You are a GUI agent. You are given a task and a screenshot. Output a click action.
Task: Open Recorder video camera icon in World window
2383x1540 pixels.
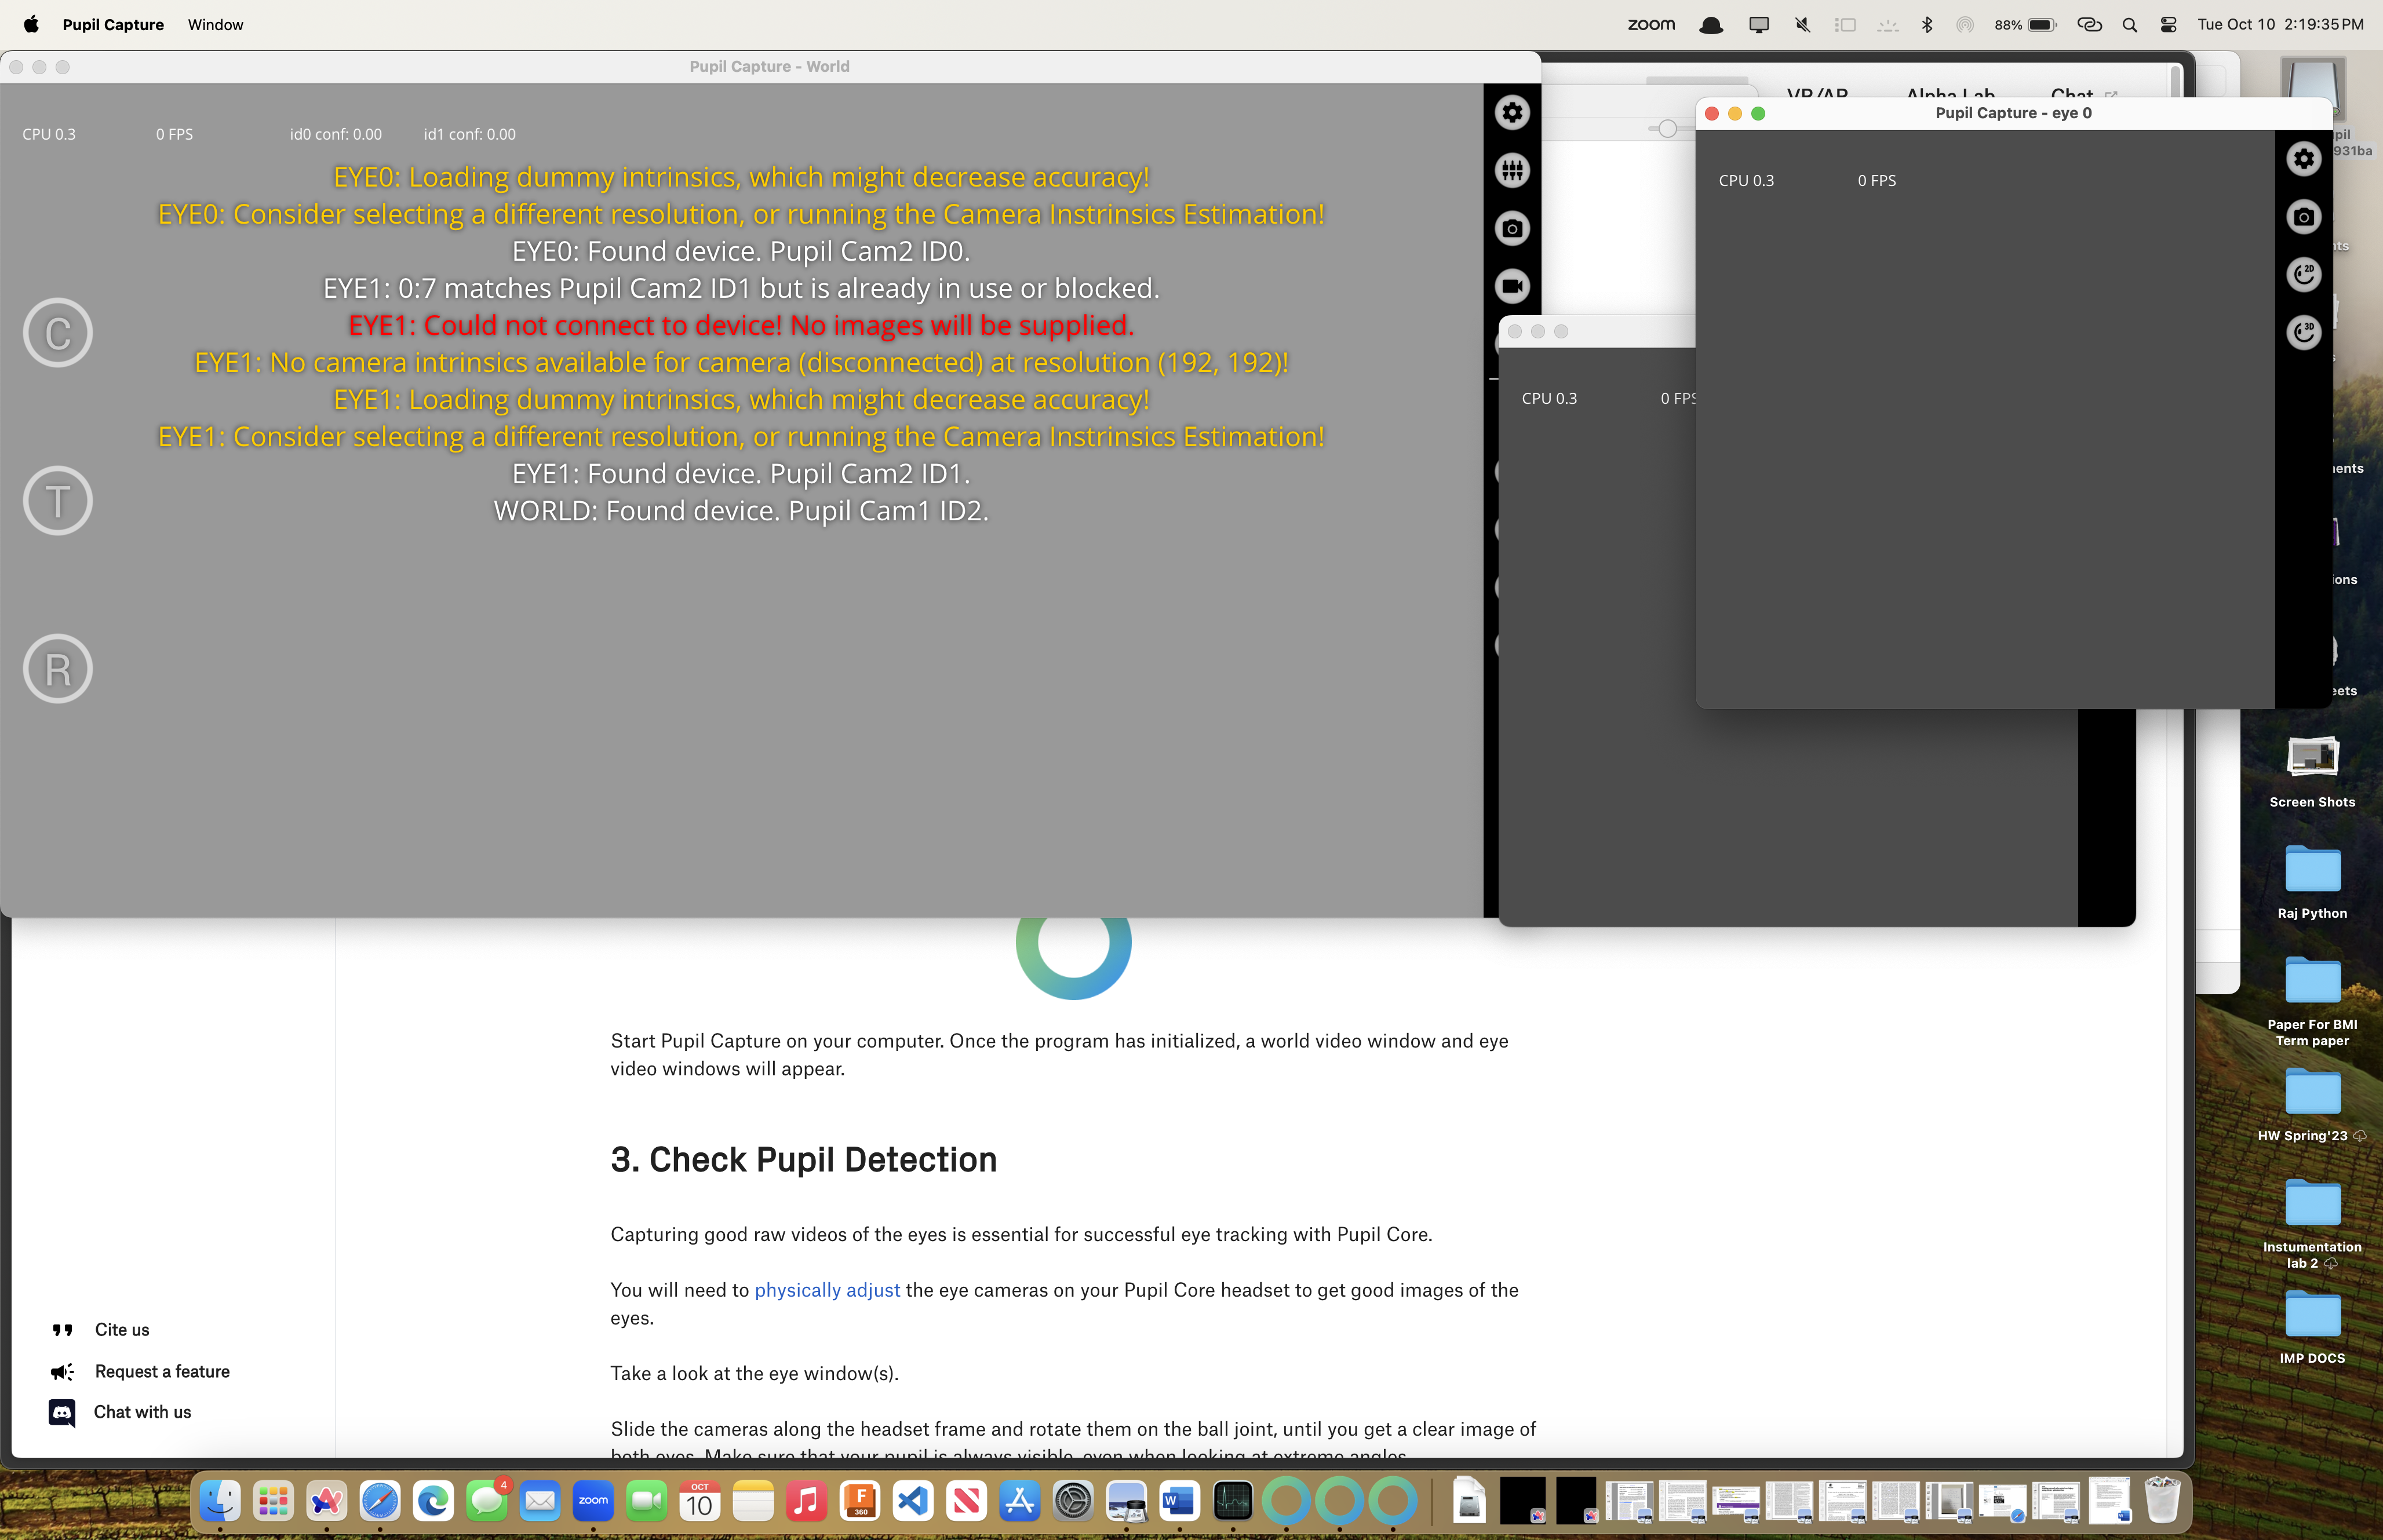point(1512,287)
